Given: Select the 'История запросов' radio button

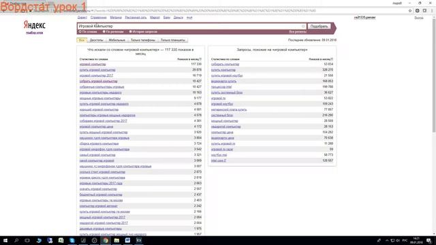Looking at the screenshot, I should pyautogui.click(x=130, y=32).
